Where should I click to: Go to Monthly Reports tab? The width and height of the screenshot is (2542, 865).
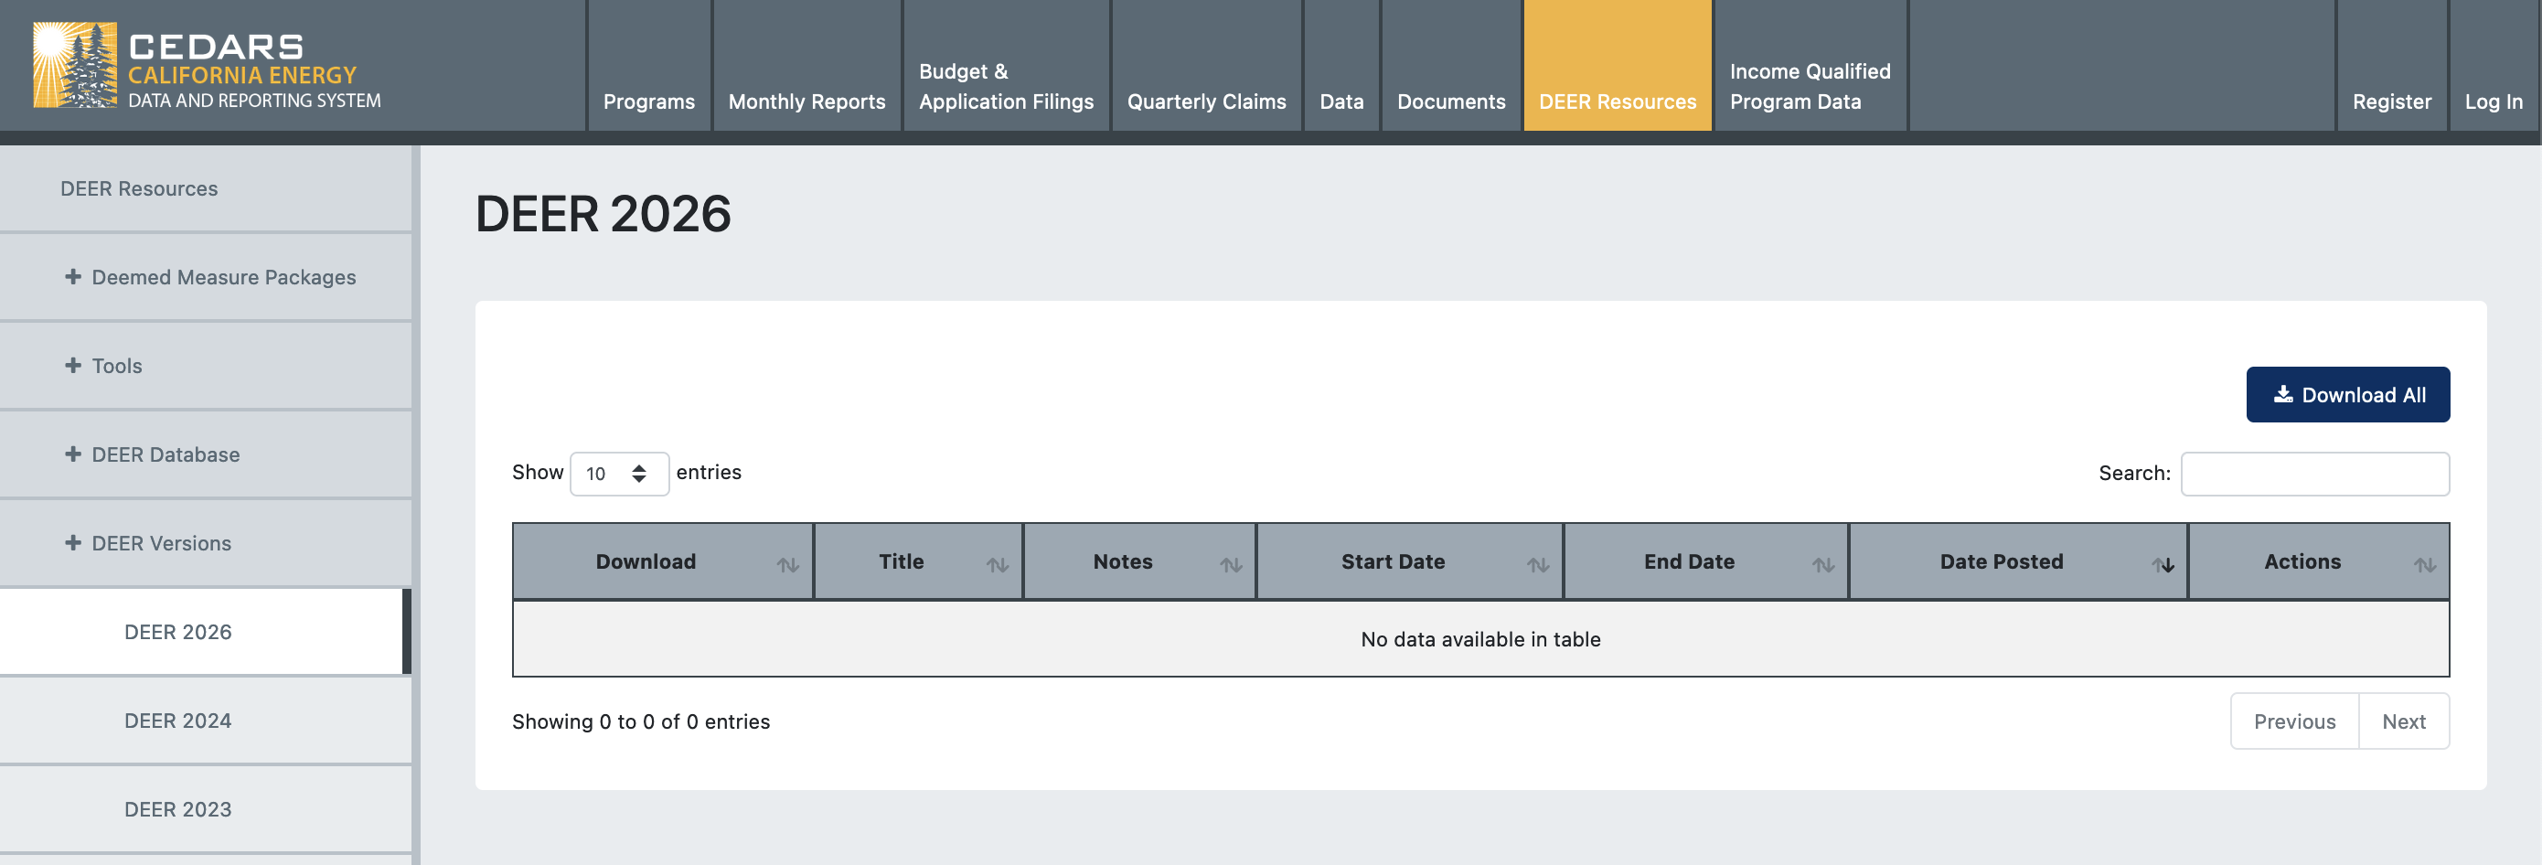click(806, 101)
